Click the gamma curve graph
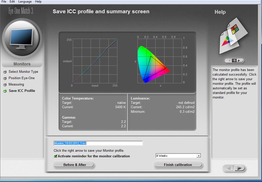262x182 pixels. pos(95,61)
